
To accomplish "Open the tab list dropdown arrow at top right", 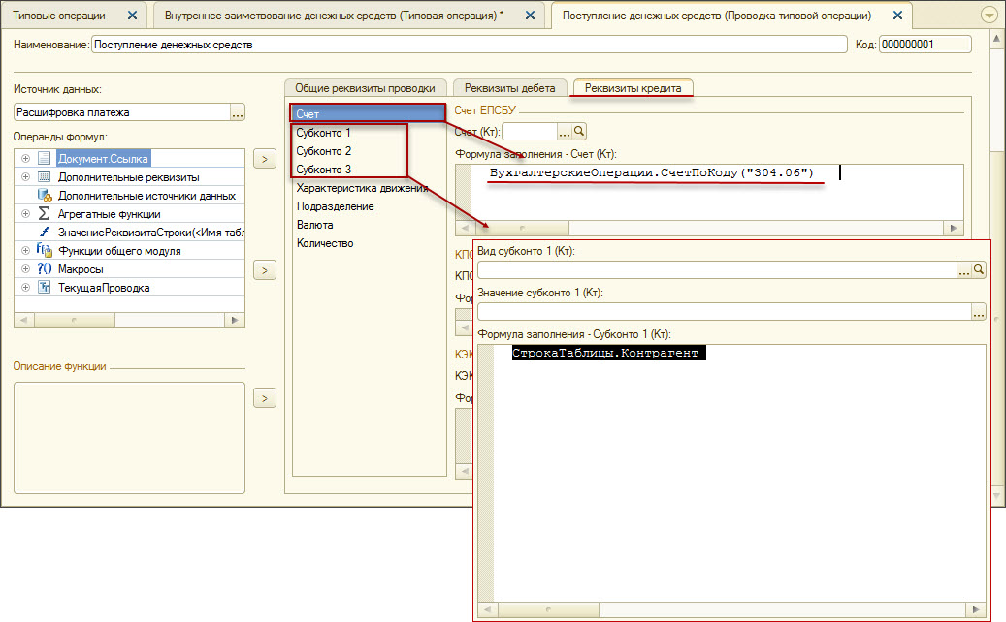I will (x=990, y=15).
